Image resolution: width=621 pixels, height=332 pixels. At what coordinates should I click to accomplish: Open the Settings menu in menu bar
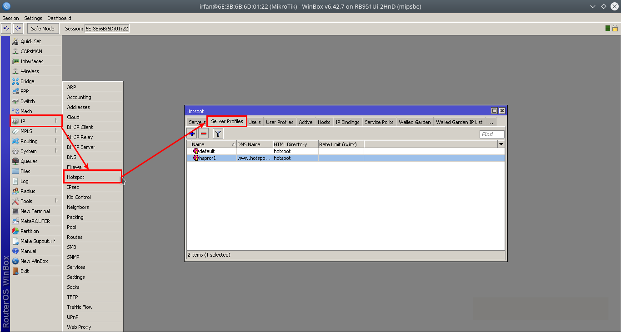(x=33, y=18)
